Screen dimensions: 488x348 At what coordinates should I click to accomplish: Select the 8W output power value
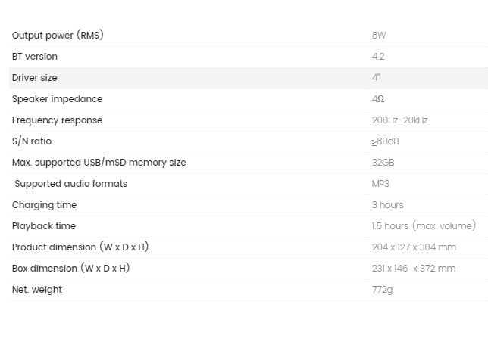[379, 35]
